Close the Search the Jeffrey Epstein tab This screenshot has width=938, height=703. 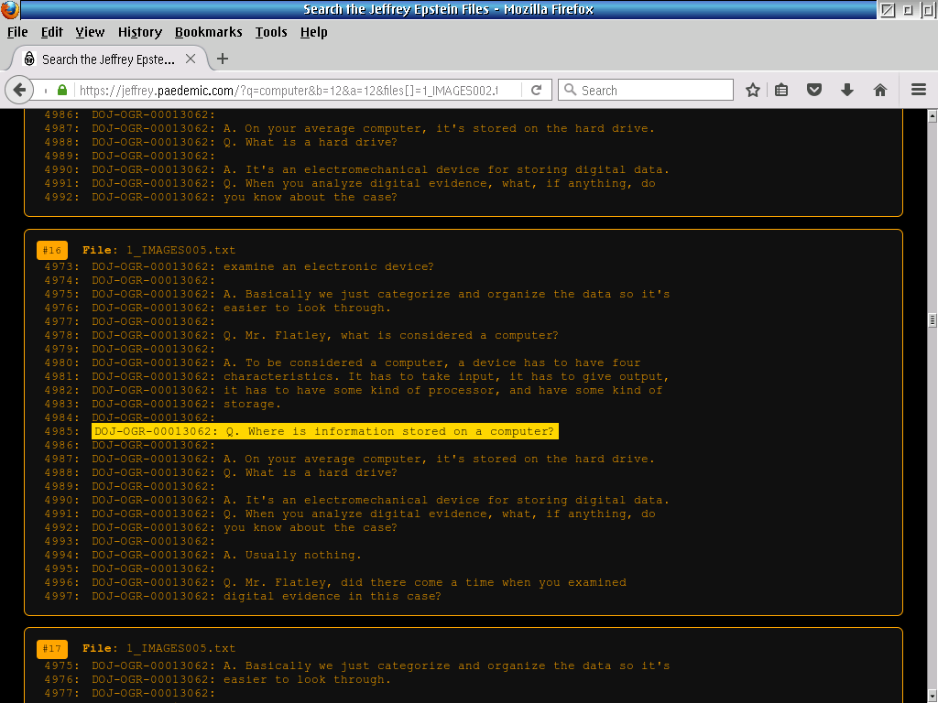[191, 59]
